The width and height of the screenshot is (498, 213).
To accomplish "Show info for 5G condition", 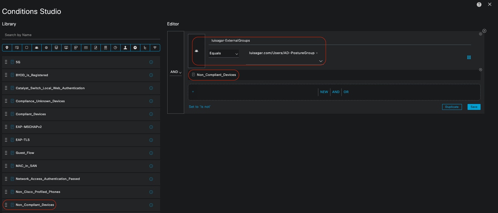I will pyautogui.click(x=151, y=62).
